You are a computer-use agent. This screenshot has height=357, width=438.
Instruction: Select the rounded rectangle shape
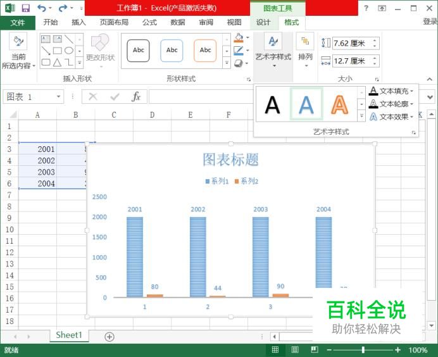[46, 62]
